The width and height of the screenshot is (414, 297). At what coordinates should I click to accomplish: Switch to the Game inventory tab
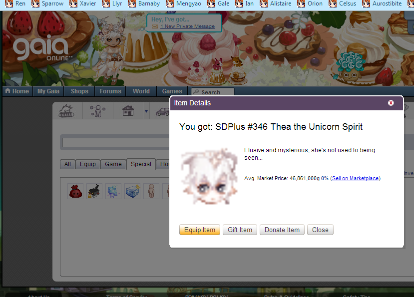[113, 164]
